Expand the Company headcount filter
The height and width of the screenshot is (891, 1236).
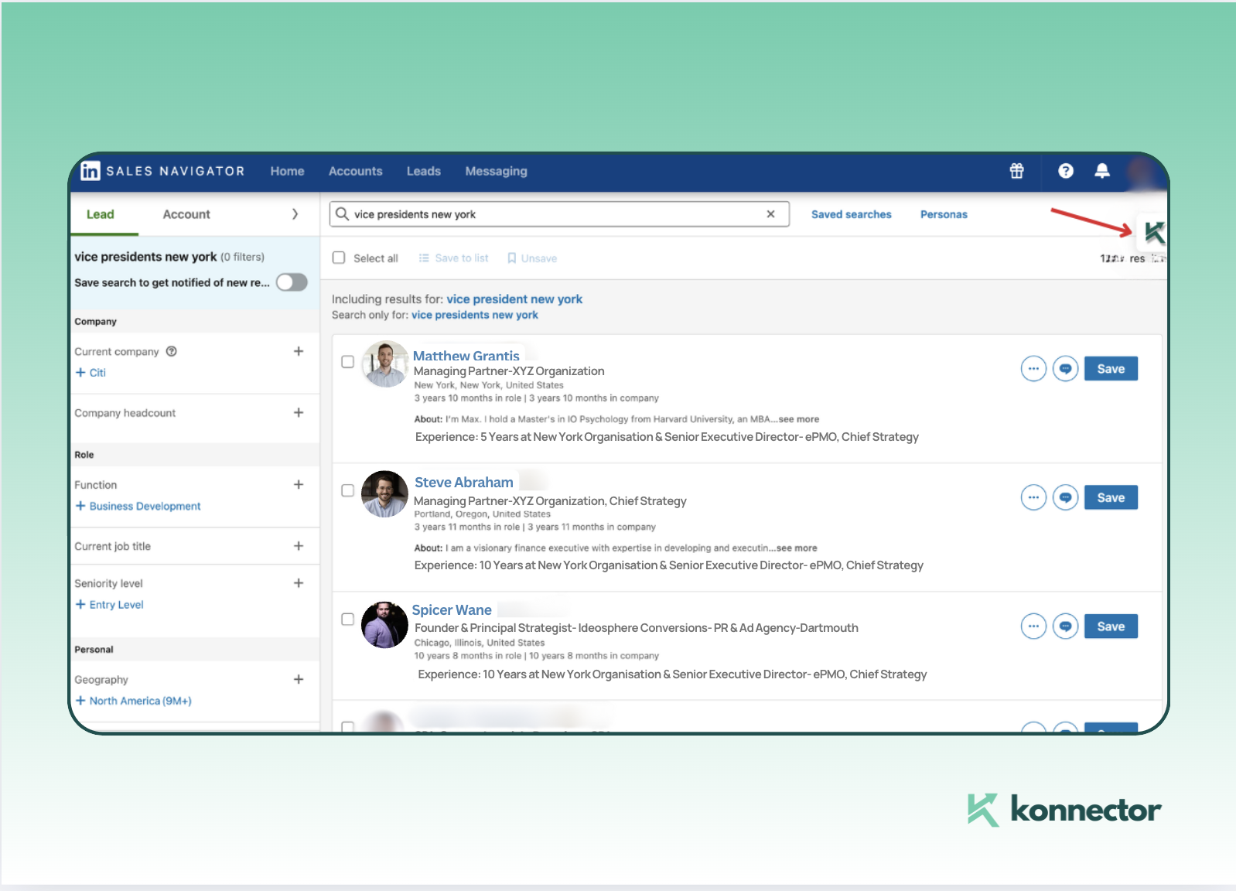(299, 412)
